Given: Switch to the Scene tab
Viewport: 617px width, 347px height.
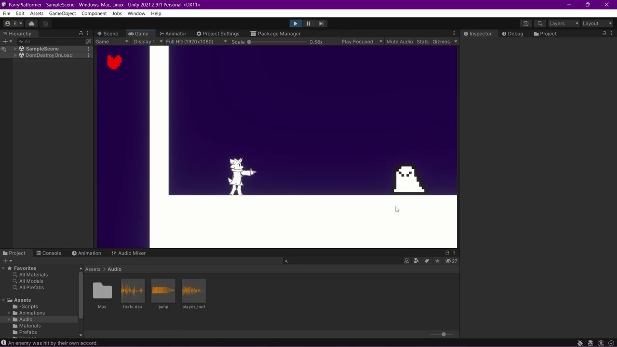Looking at the screenshot, I should click(107, 34).
